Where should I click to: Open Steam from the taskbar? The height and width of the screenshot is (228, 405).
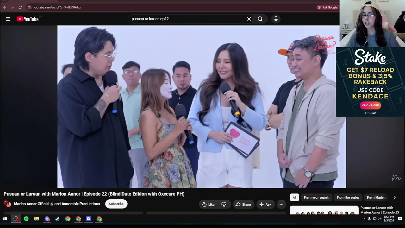57,219
